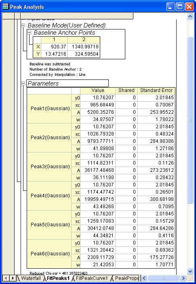196x284 pixels.
Task: Click Peak3 xc value 1114.82311
Action: point(98,163)
